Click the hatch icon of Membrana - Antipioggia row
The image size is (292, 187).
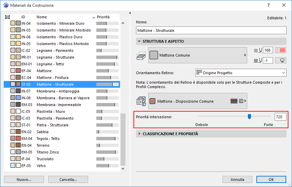click(x=13, y=91)
